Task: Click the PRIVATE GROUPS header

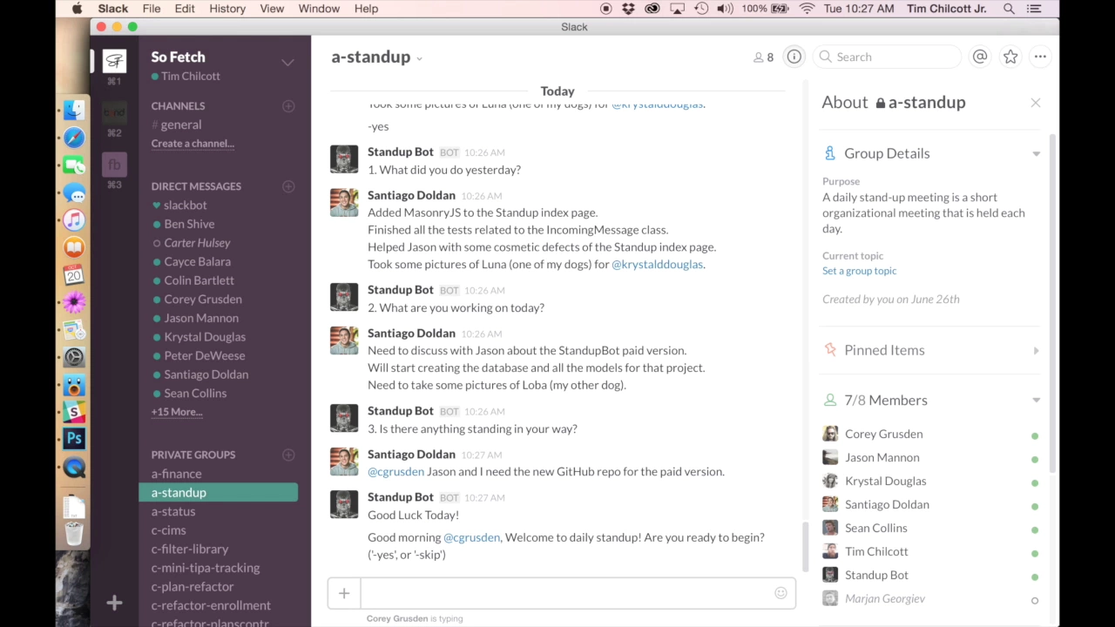Action: pyautogui.click(x=193, y=455)
